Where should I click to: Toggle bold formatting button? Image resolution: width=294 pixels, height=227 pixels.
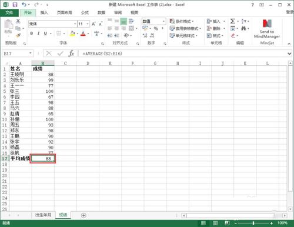32,34
